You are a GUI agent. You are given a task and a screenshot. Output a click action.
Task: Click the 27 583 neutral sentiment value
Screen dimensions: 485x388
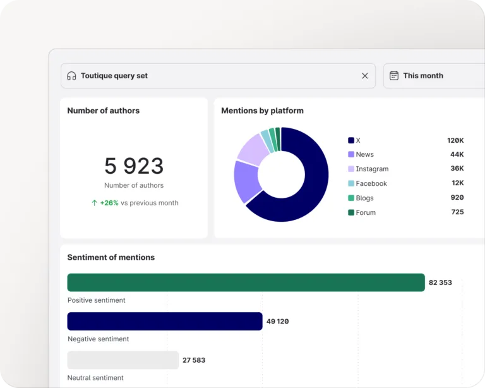[194, 360]
